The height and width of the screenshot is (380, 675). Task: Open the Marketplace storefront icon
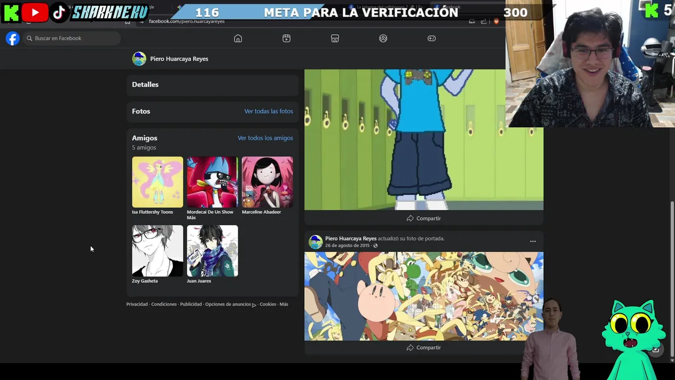[x=335, y=39]
